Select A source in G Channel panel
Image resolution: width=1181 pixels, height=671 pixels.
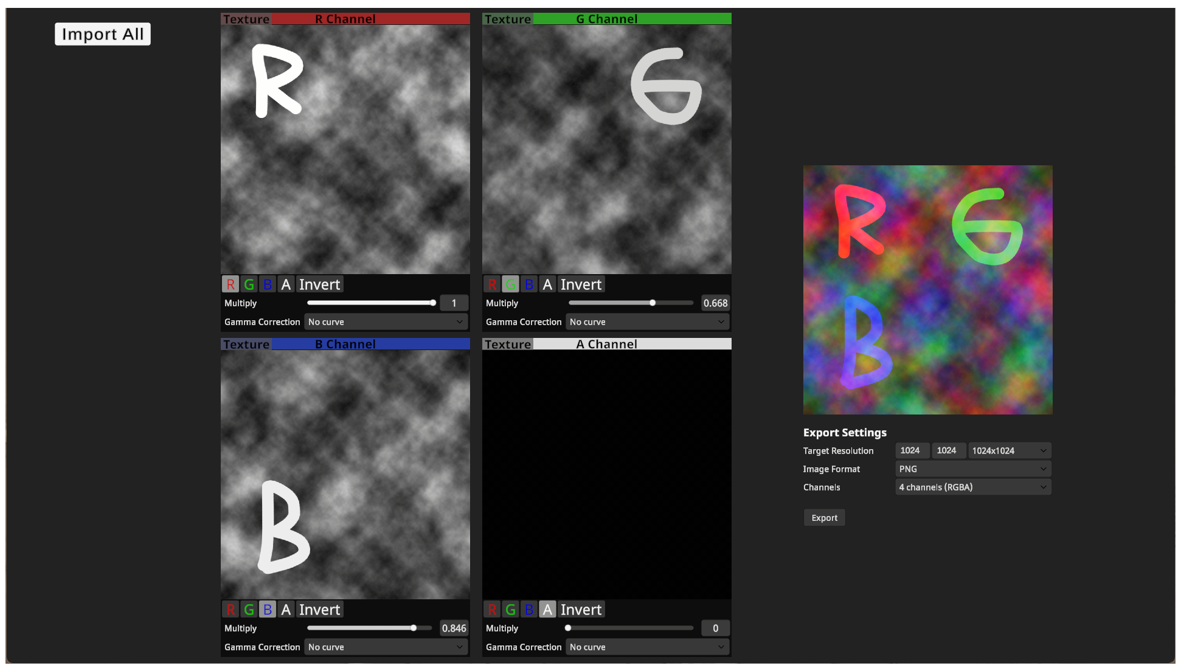click(x=547, y=284)
